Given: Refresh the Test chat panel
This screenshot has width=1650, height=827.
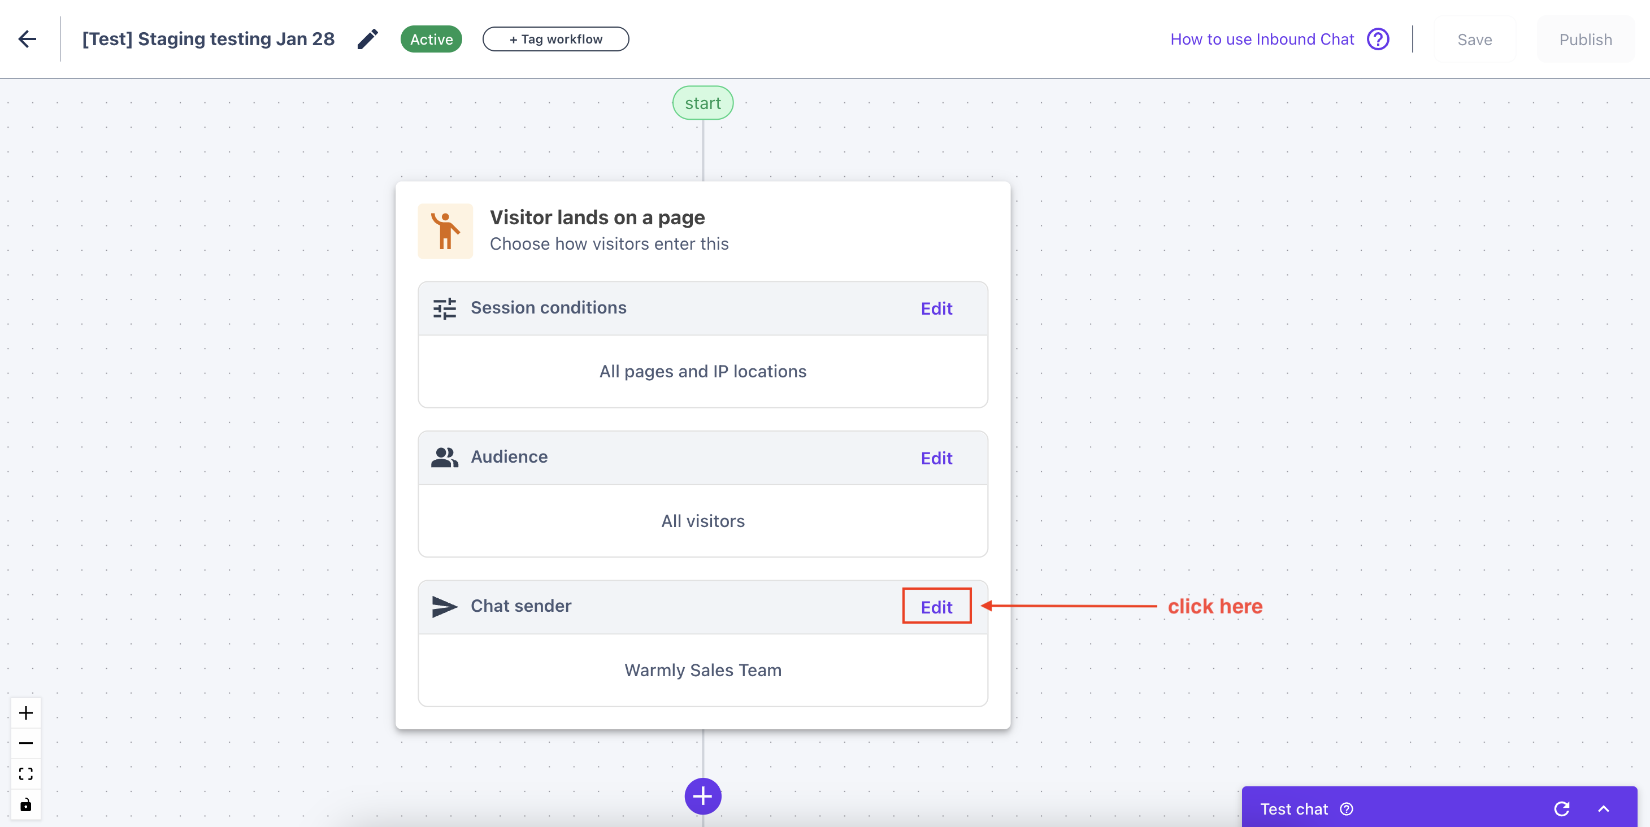Looking at the screenshot, I should pyautogui.click(x=1562, y=809).
